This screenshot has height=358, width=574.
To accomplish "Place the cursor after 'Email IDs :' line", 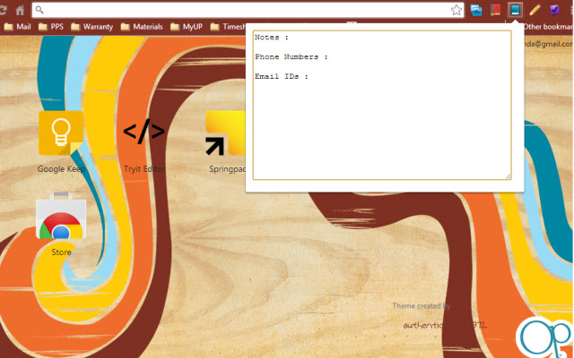I will 309,76.
